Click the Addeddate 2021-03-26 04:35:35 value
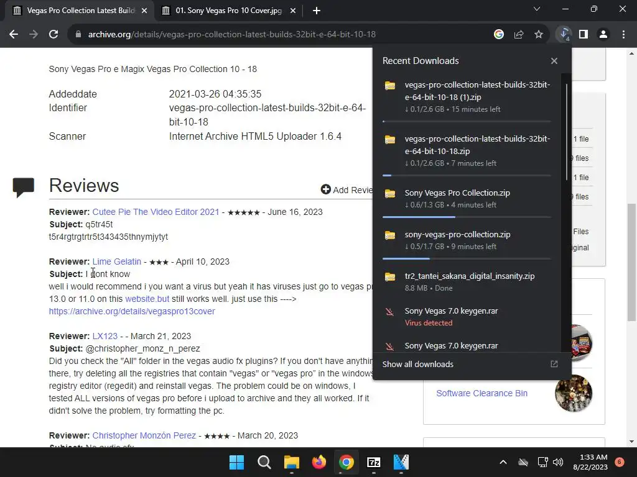The width and height of the screenshot is (637, 477). 215,94
